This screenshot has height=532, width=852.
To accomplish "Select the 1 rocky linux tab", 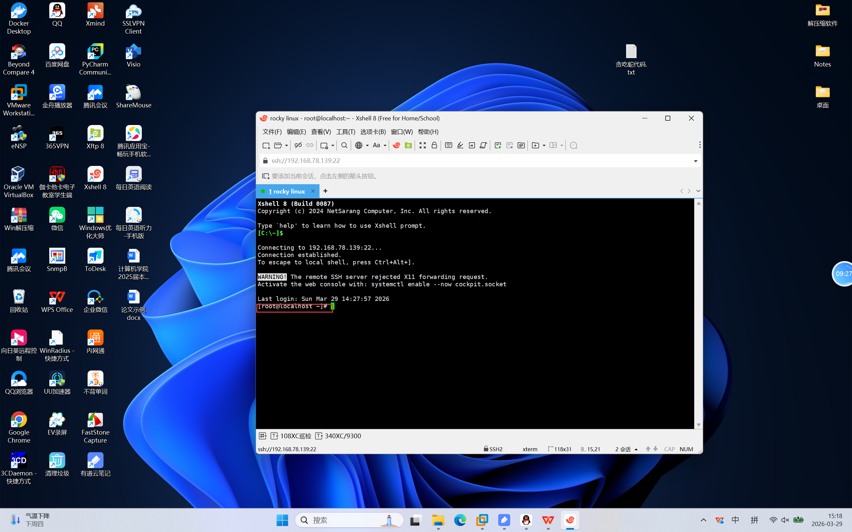I will (287, 191).
